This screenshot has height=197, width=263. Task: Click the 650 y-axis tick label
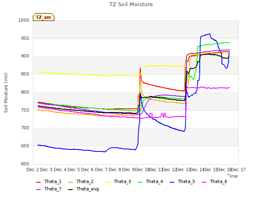tap(25, 146)
